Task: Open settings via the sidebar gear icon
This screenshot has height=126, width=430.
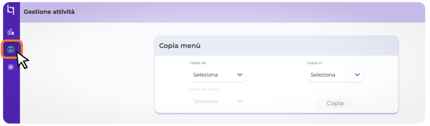Action: pyautogui.click(x=11, y=67)
